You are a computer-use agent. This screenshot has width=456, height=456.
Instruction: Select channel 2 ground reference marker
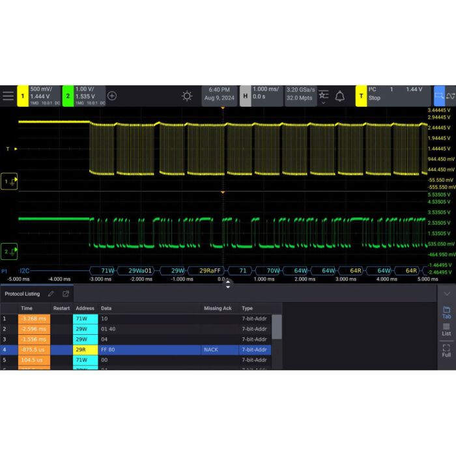pos(9,251)
